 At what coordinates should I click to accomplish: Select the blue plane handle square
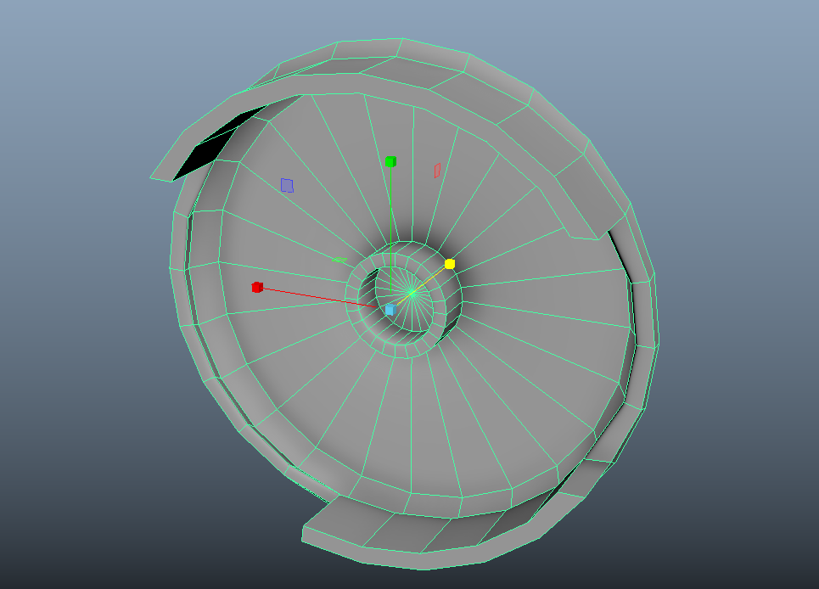pos(287,185)
